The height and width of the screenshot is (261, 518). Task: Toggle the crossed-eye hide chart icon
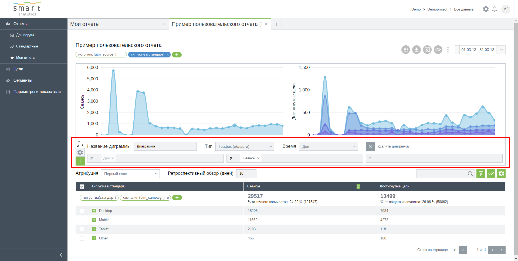[x=438, y=50]
